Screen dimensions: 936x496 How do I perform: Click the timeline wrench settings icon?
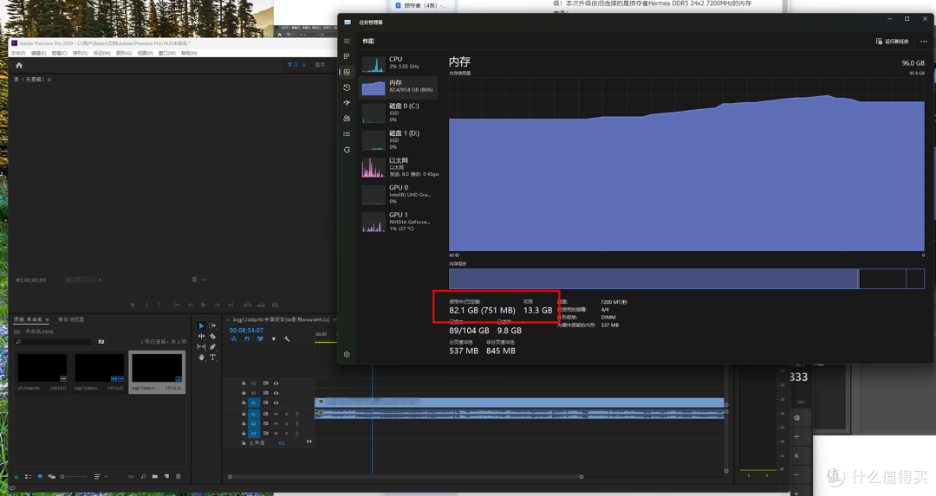click(287, 338)
